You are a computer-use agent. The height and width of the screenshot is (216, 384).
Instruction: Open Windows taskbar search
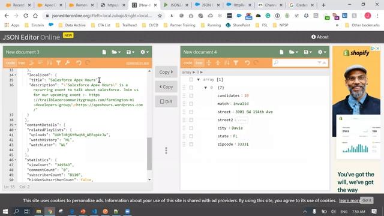pos(16,211)
